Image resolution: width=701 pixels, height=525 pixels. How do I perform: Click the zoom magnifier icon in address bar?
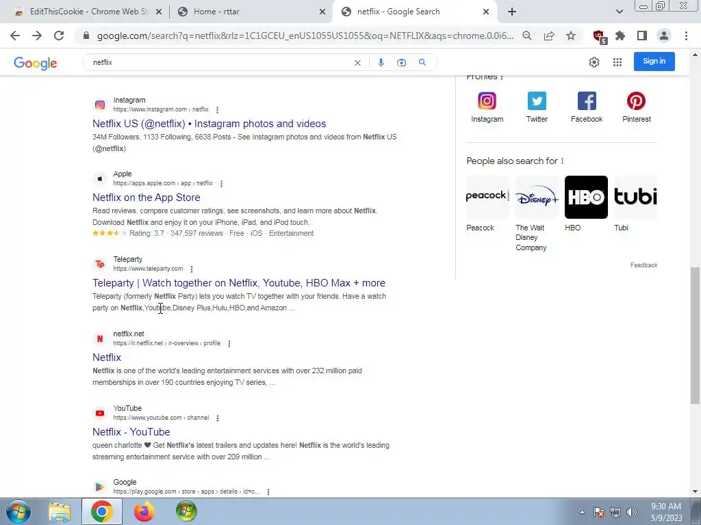pos(527,36)
